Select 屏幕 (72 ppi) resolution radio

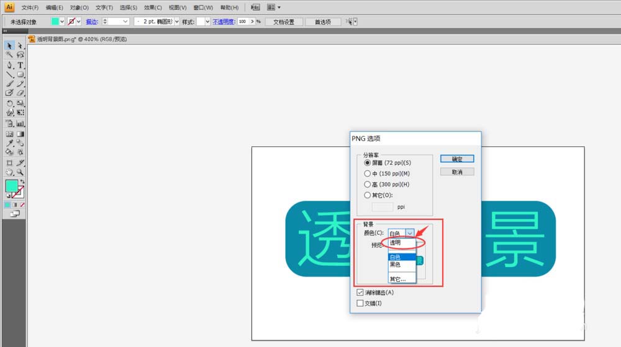(x=367, y=163)
